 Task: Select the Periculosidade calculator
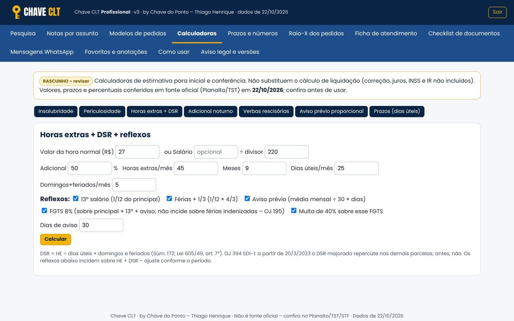click(102, 111)
